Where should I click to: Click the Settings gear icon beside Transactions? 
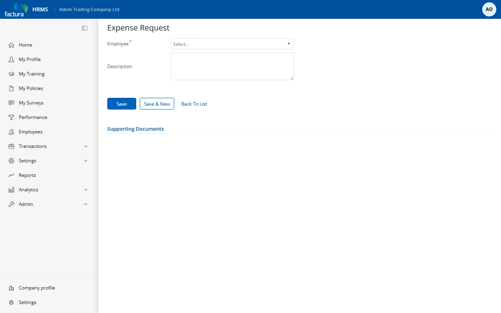(11, 161)
